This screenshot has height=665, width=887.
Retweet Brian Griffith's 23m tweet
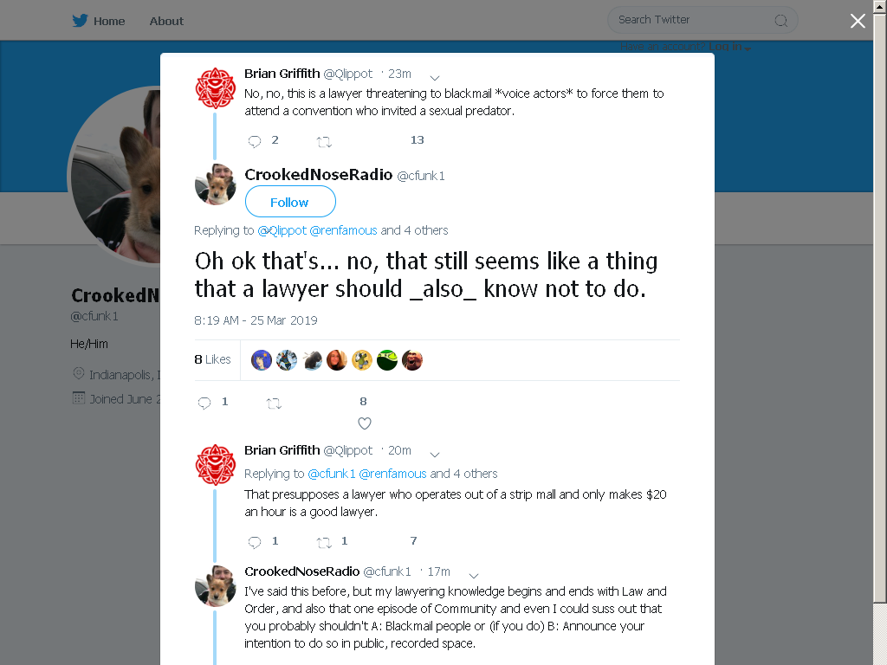(x=324, y=141)
